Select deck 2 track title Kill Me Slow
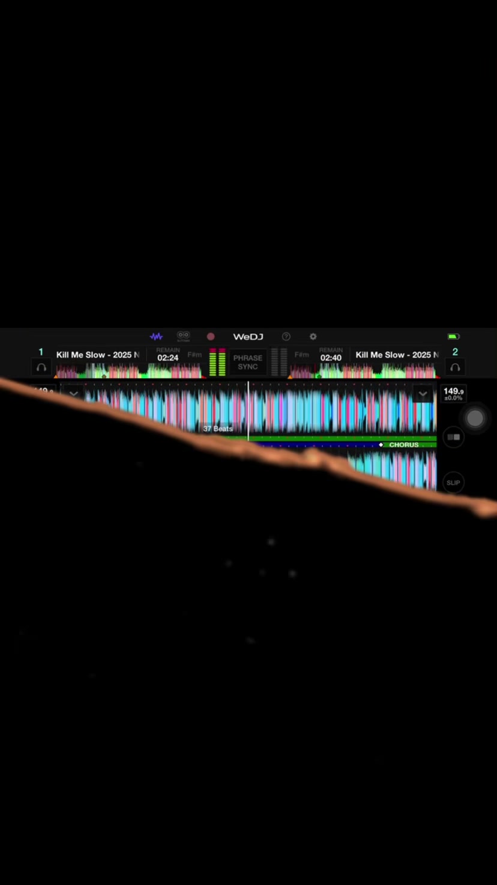Image resolution: width=497 pixels, height=885 pixels. tap(397, 355)
